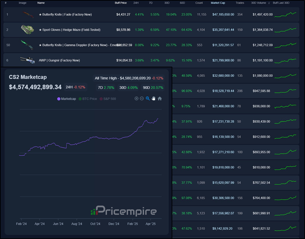Click the 97.08% 60D change cell
Image resolution: width=305 pixels, height=239 pixels.
tap(186, 198)
